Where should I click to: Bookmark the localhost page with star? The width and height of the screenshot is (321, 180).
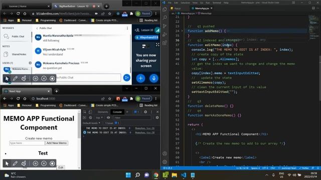110,98
